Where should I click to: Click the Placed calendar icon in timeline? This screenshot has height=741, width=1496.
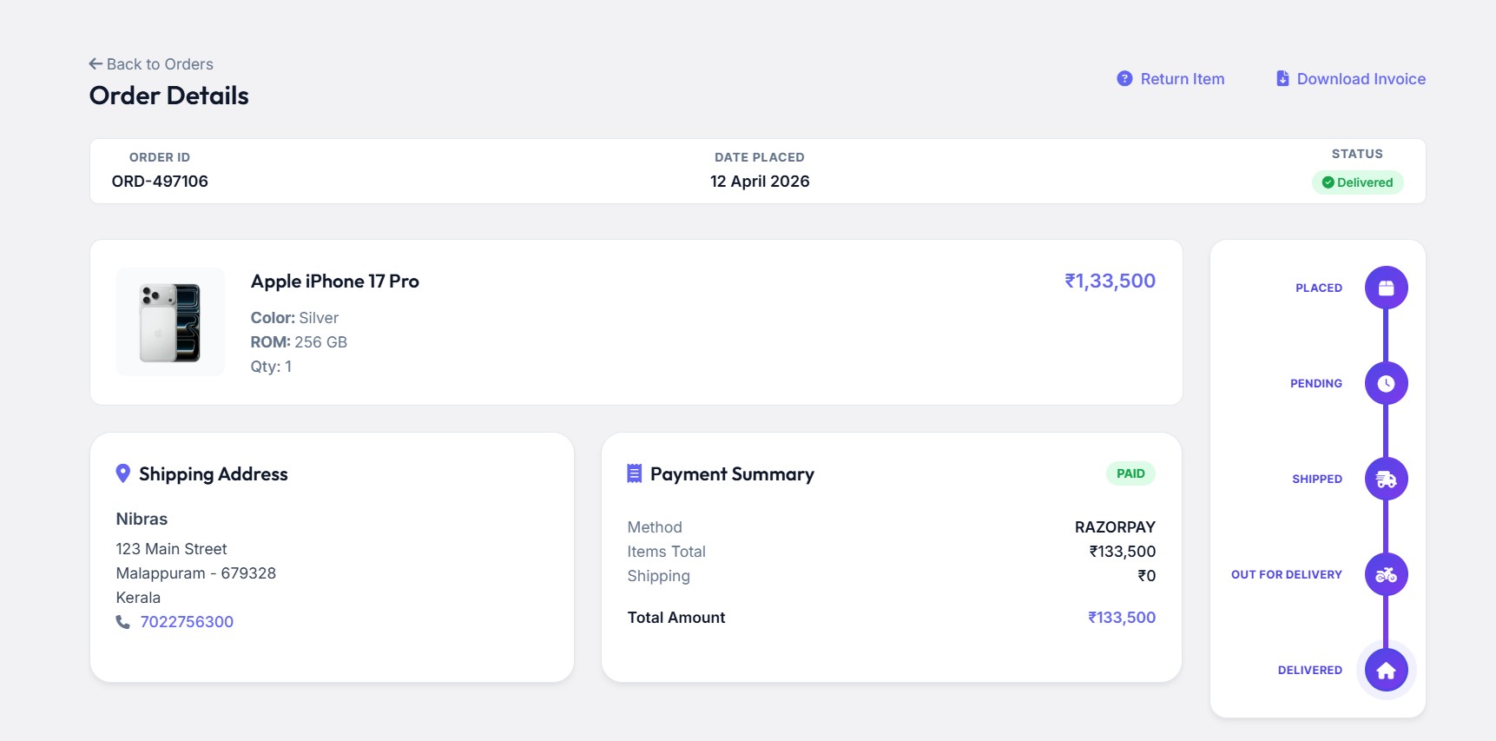pos(1386,287)
